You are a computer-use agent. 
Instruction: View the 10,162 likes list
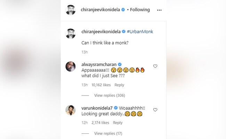[101, 85]
